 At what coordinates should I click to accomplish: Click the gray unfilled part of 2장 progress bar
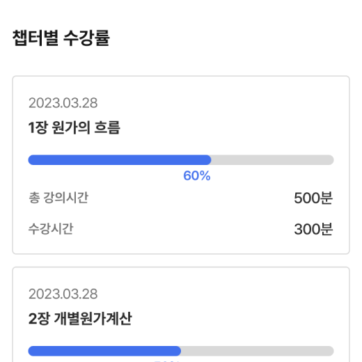tap(258, 351)
